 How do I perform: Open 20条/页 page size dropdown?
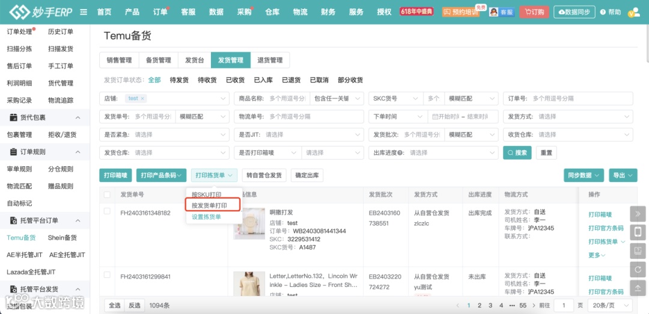(610, 306)
